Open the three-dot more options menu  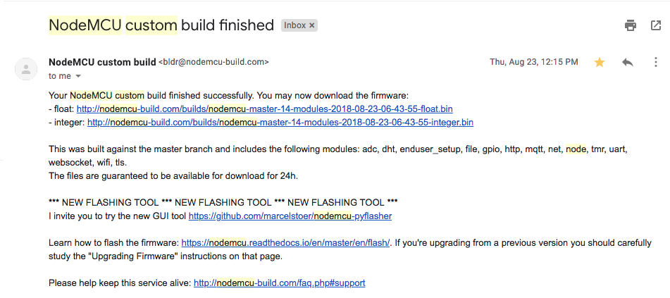[x=656, y=63]
